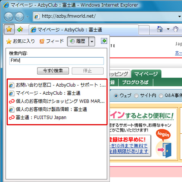Click the star icon next to お気に入り

point(9,41)
